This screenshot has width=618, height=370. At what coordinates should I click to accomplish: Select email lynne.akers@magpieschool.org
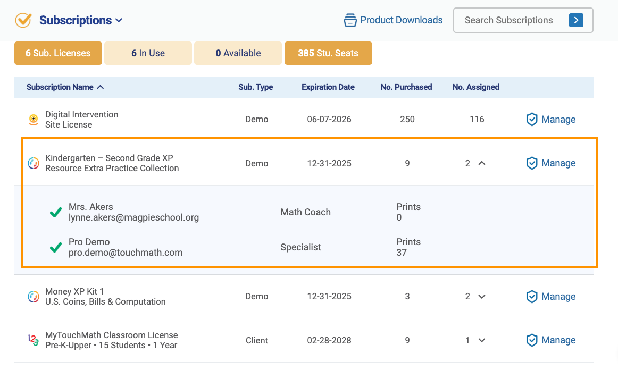[133, 217]
